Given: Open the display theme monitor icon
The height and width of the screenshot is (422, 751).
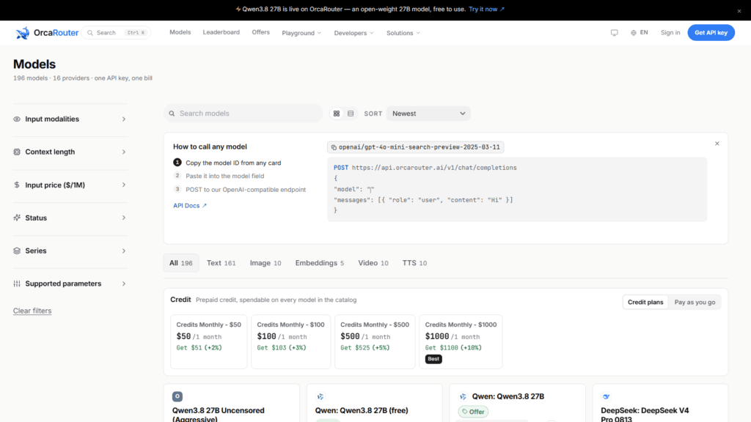Looking at the screenshot, I should click(614, 32).
